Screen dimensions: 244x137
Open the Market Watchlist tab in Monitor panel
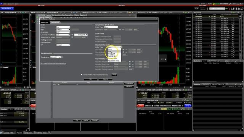click(218, 84)
